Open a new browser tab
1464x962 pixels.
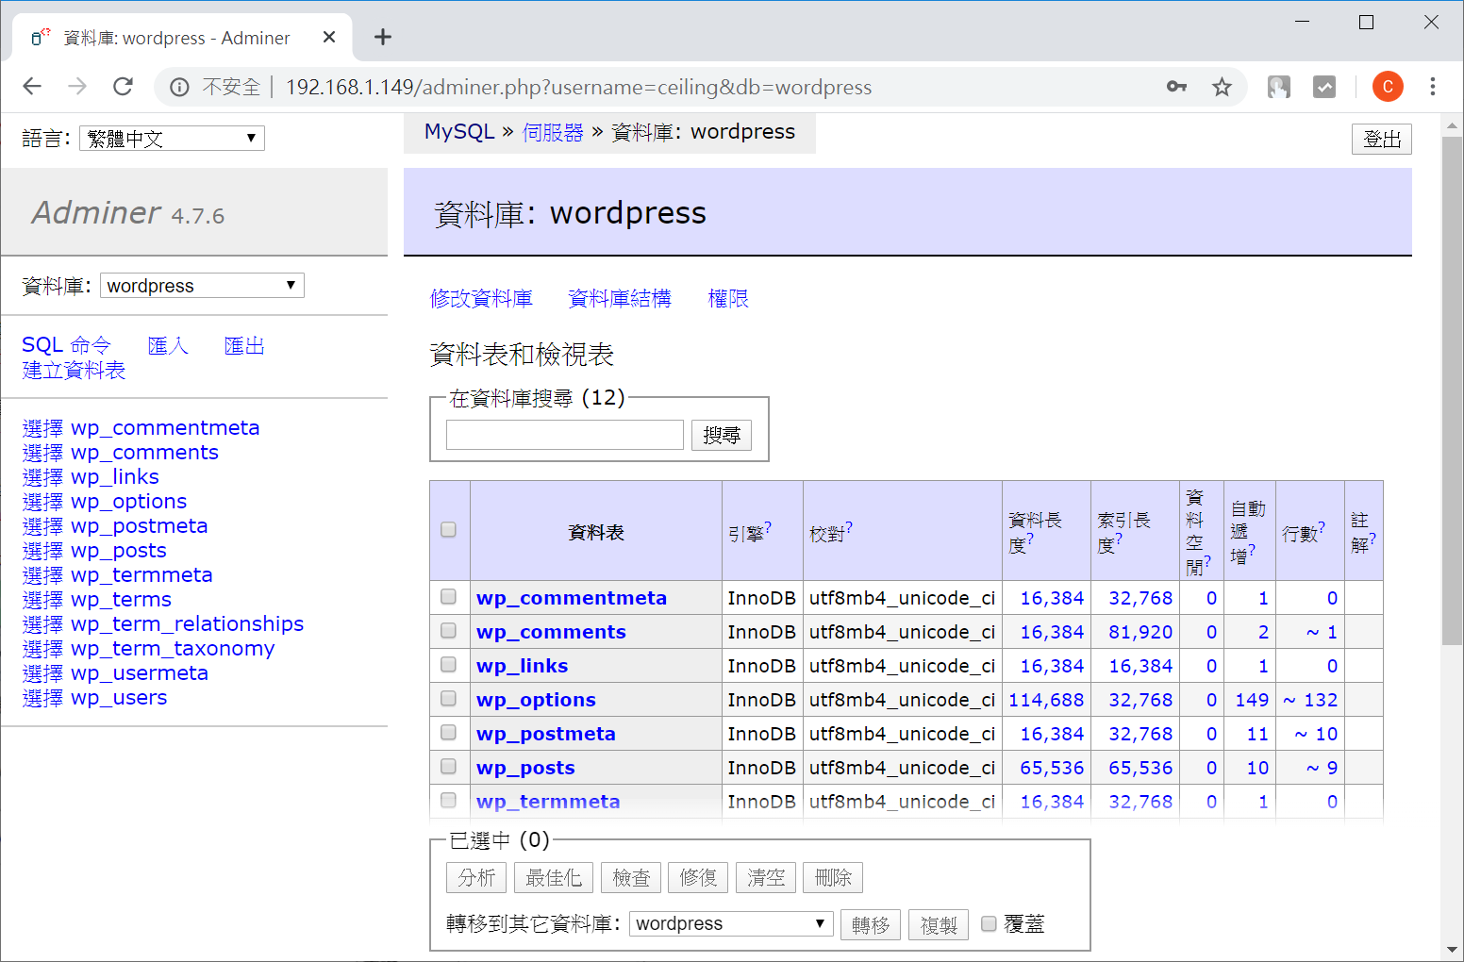(x=382, y=37)
